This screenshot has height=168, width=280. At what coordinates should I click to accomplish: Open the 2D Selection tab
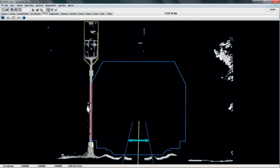35,14
